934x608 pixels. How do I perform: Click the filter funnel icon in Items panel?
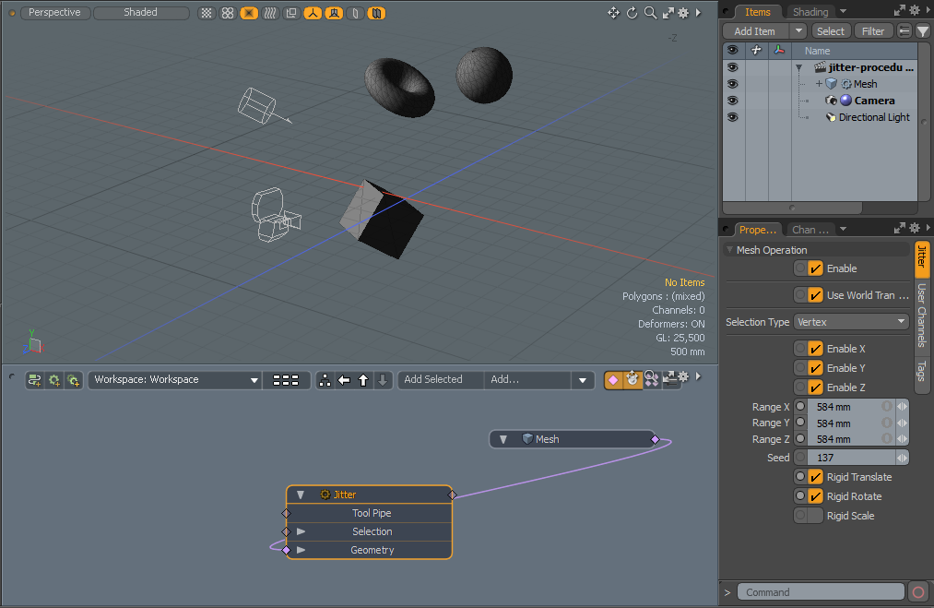[923, 31]
